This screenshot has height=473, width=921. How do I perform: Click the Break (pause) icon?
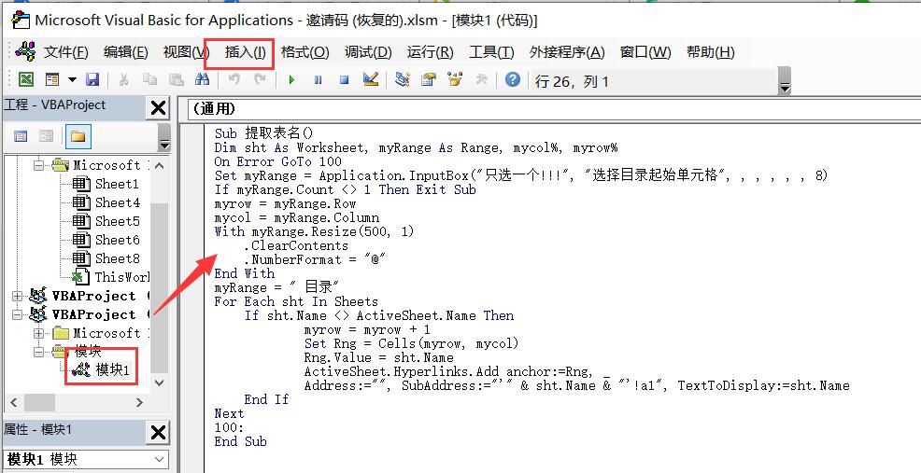(318, 80)
